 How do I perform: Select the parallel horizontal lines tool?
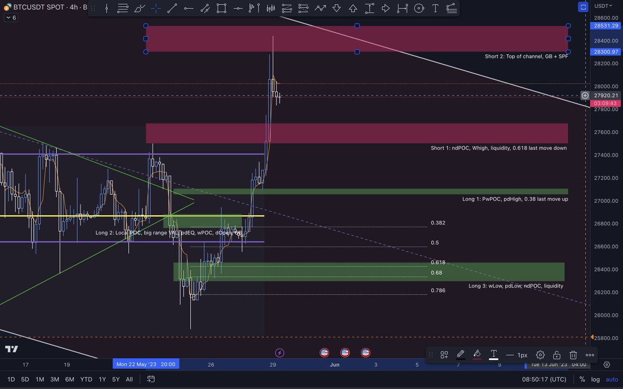(x=123, y=8)
